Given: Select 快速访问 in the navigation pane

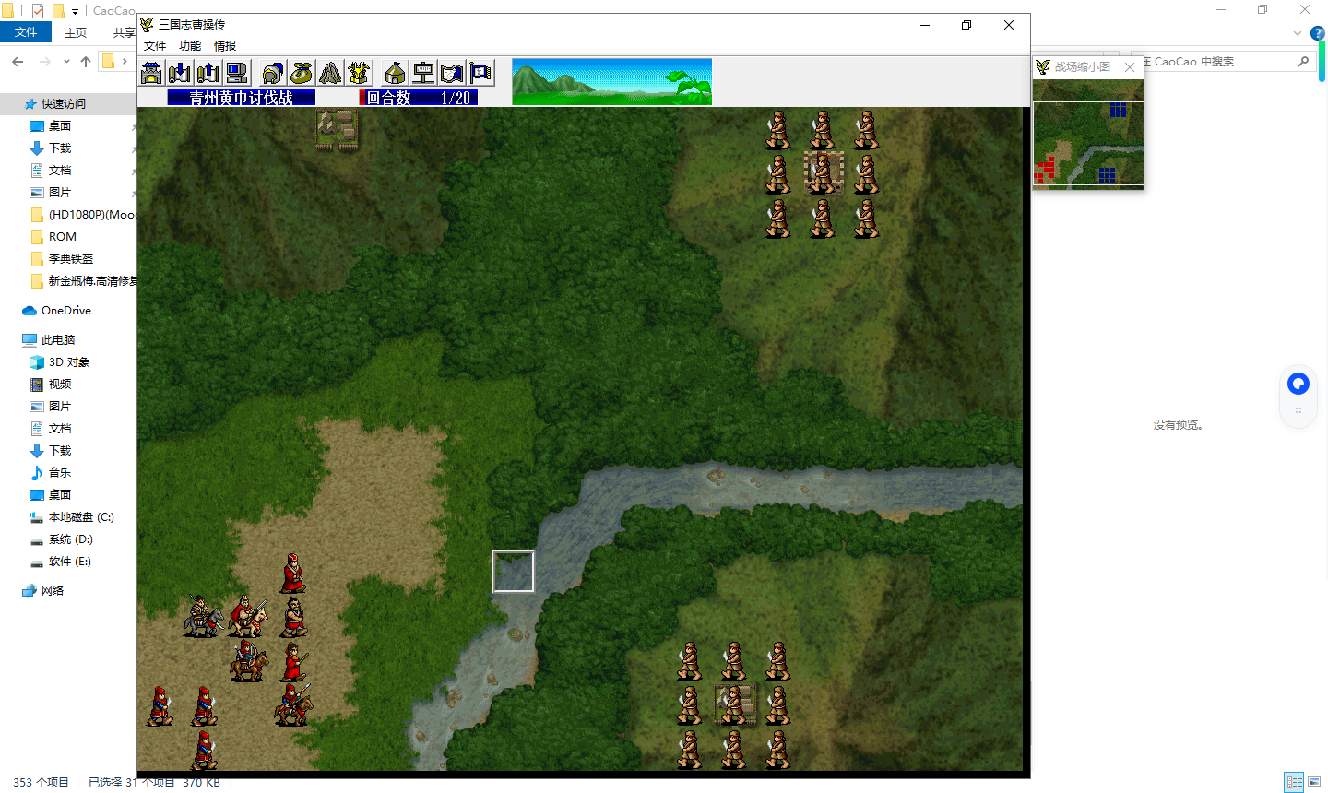Looking at the screenshot, I should tap(63, 104).
